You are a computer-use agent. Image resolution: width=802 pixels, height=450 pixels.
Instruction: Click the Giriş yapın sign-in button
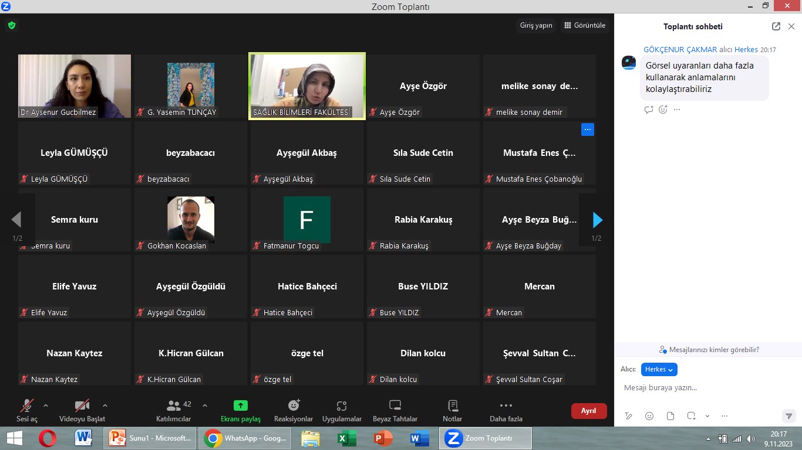pos(536,25)
